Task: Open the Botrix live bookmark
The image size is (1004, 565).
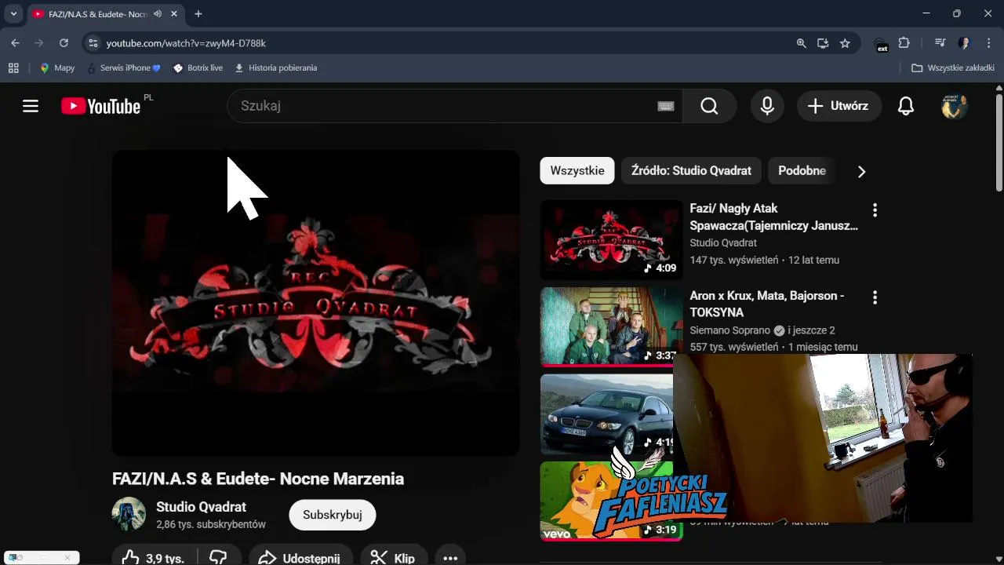Action: (x=198, y=68)
